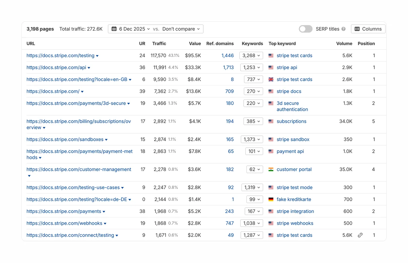The image size is (408, 263).
Task: Sort by the Keywords column header
Action: pos(252,44)
